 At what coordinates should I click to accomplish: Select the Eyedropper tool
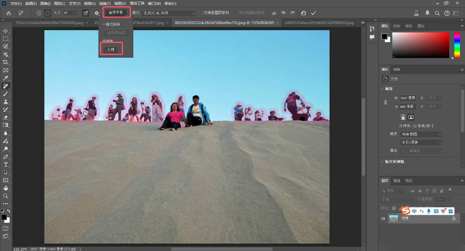pyautogui.click(x=5, y=78)
